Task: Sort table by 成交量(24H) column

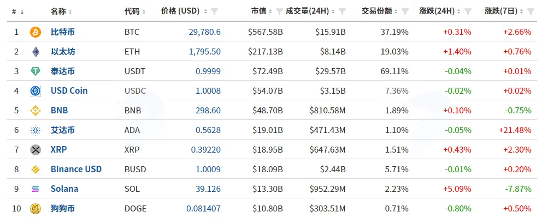Action: pos(334,11)
